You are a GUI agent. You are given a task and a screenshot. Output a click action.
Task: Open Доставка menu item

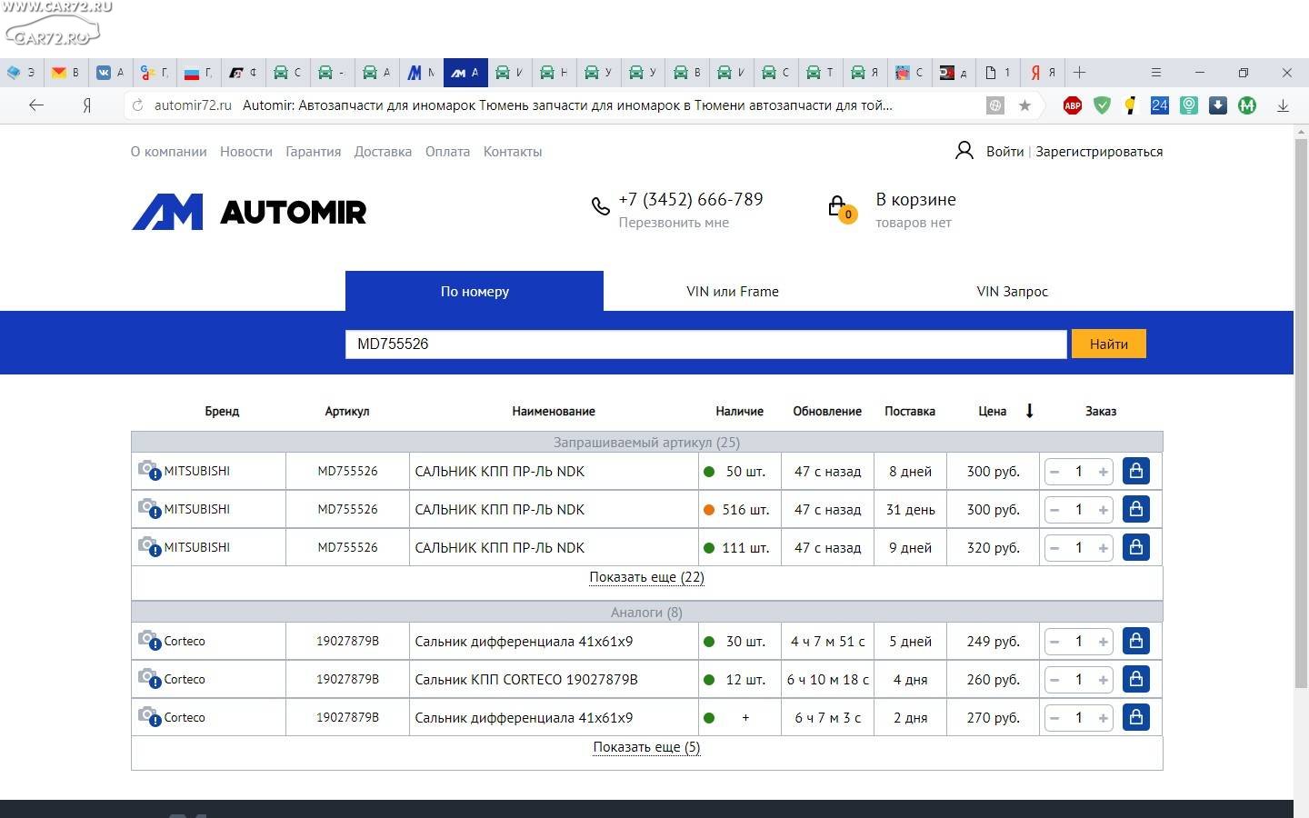click(383, 152)
